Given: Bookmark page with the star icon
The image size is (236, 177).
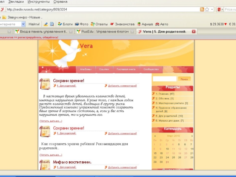Looking at the screenshot, I should coord(207,9).
